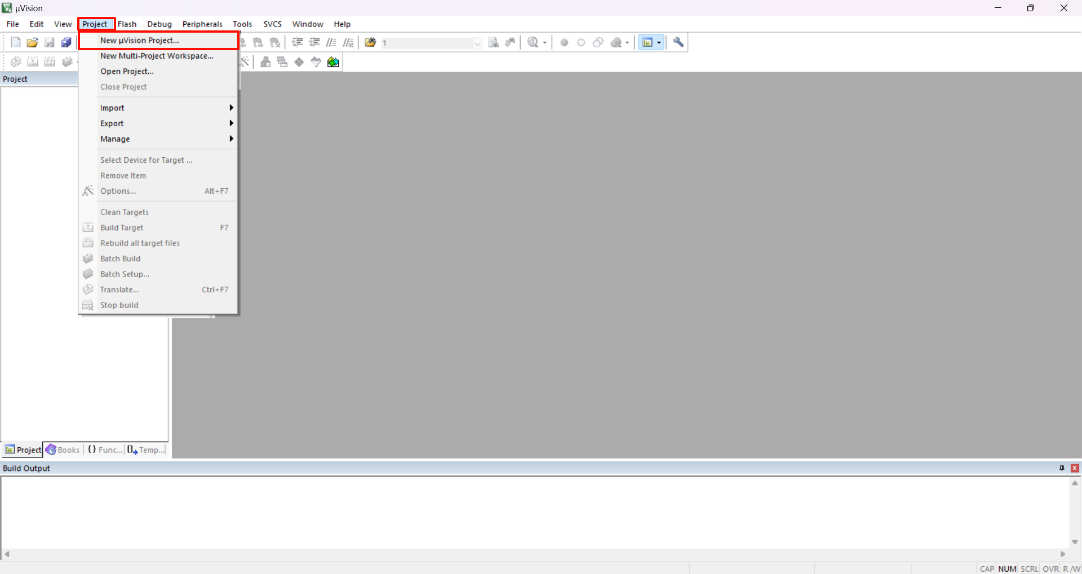
Task: Open the Edit menu
Action: pos(37,24)
